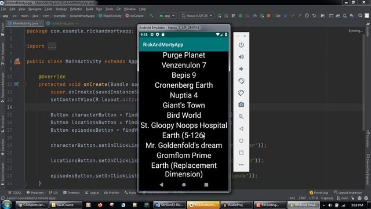
Task: Rotate the emulator left
Action: [241, 81]
